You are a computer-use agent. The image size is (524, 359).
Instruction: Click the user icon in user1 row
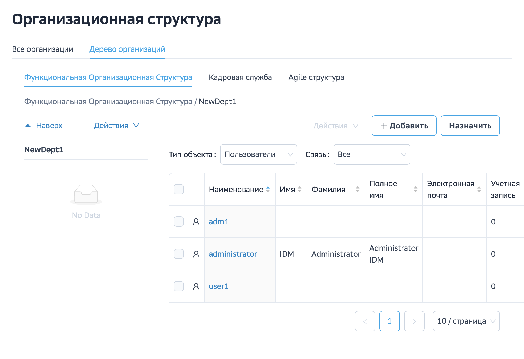(196, 286)
